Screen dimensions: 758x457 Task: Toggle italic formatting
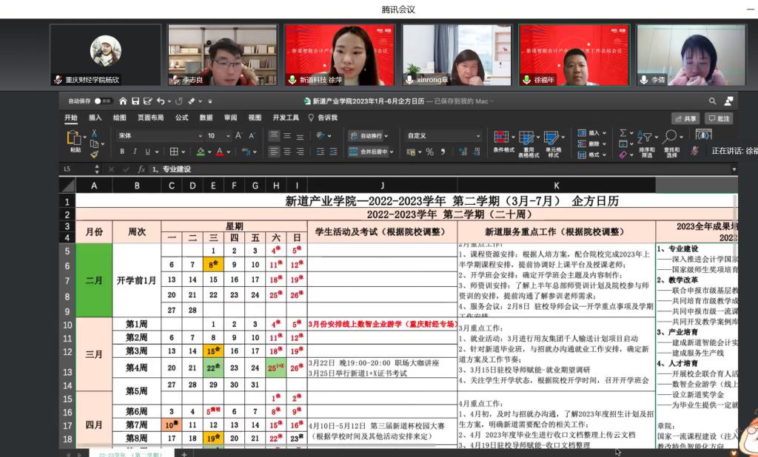(x=135, y=152)
